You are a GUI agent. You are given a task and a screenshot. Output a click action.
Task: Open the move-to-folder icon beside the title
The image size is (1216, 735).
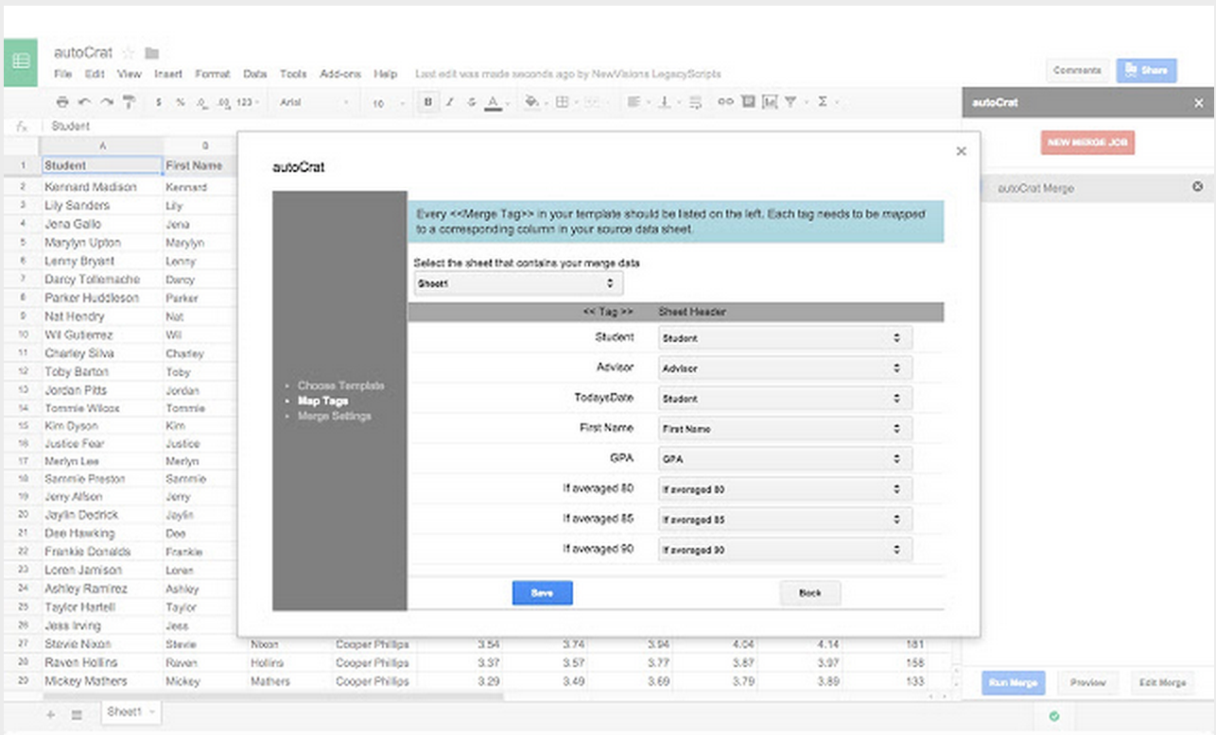coord(152,53)
